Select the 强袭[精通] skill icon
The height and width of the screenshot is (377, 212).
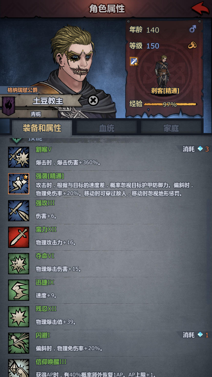coord(18,184)
